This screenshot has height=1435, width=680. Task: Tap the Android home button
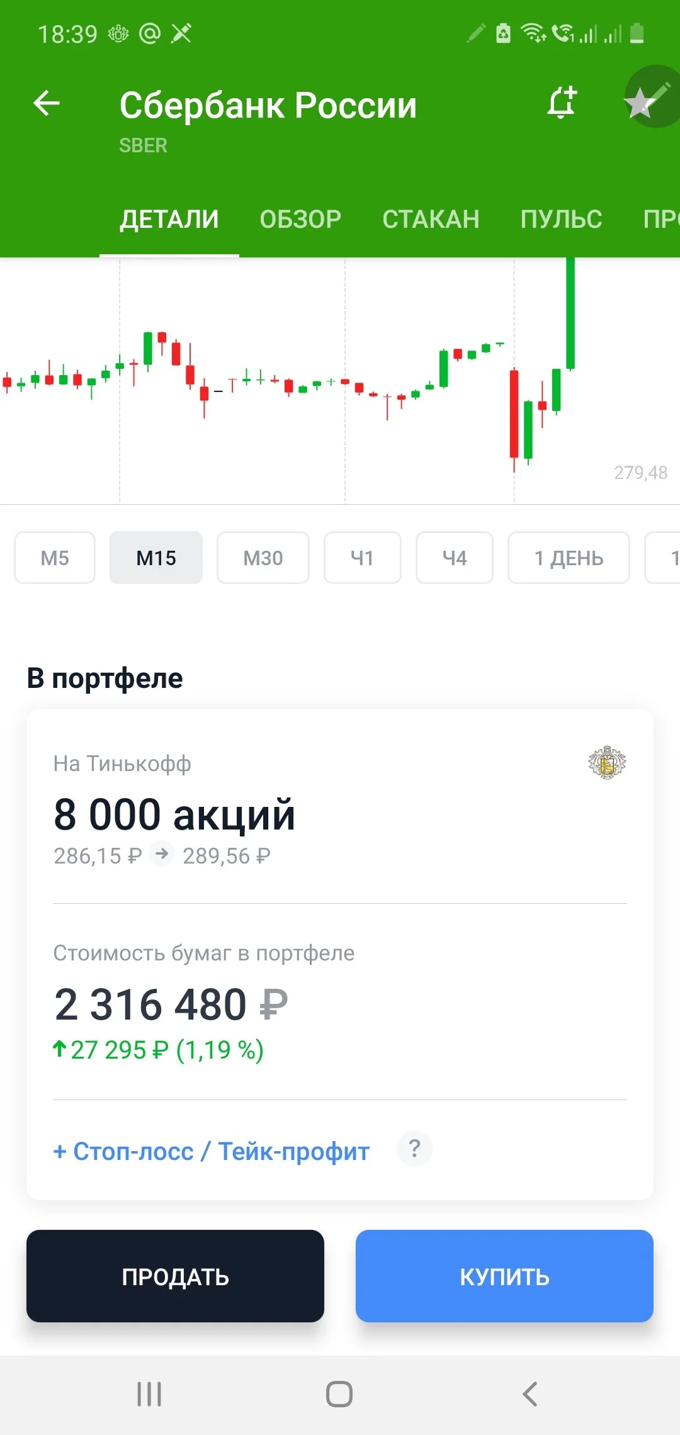tap(339, 1394)
